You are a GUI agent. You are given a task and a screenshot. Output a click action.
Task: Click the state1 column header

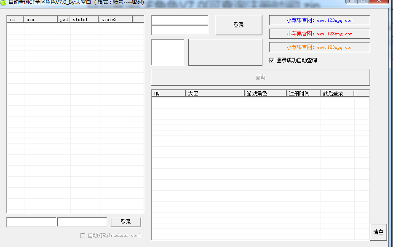click(x=85, y=19)
